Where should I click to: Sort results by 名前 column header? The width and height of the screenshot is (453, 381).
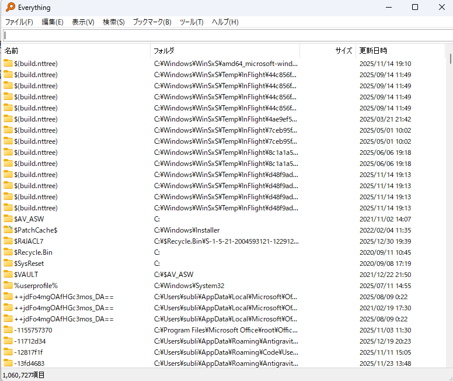[x=76, y=51]
